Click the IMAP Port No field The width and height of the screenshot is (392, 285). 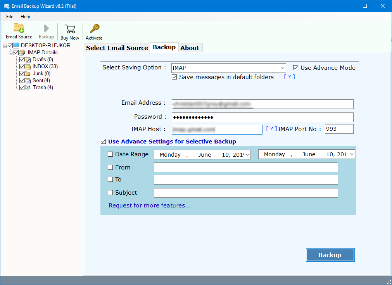click(339, 129)
